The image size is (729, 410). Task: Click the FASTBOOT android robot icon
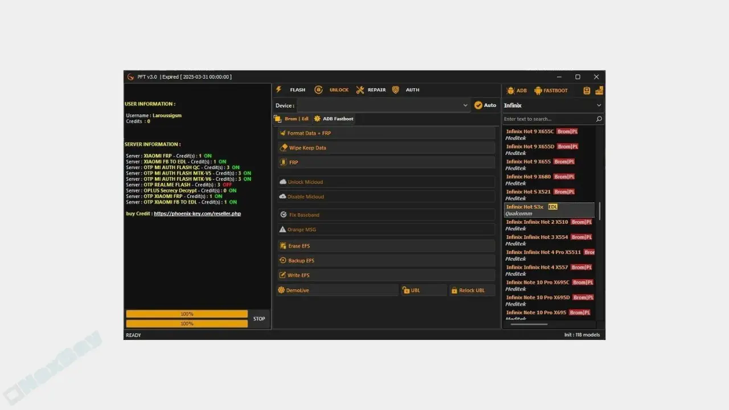(538, 91)
